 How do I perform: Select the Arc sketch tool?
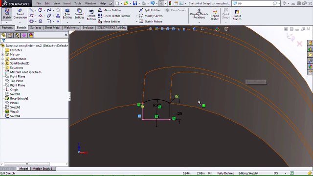point(40,16)
